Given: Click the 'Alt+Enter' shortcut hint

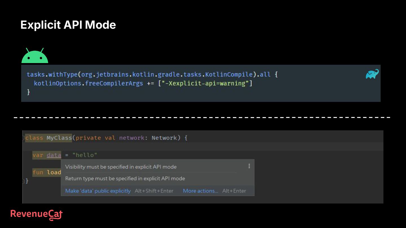Looking at the screenshot, I should (x=234, y=191).
